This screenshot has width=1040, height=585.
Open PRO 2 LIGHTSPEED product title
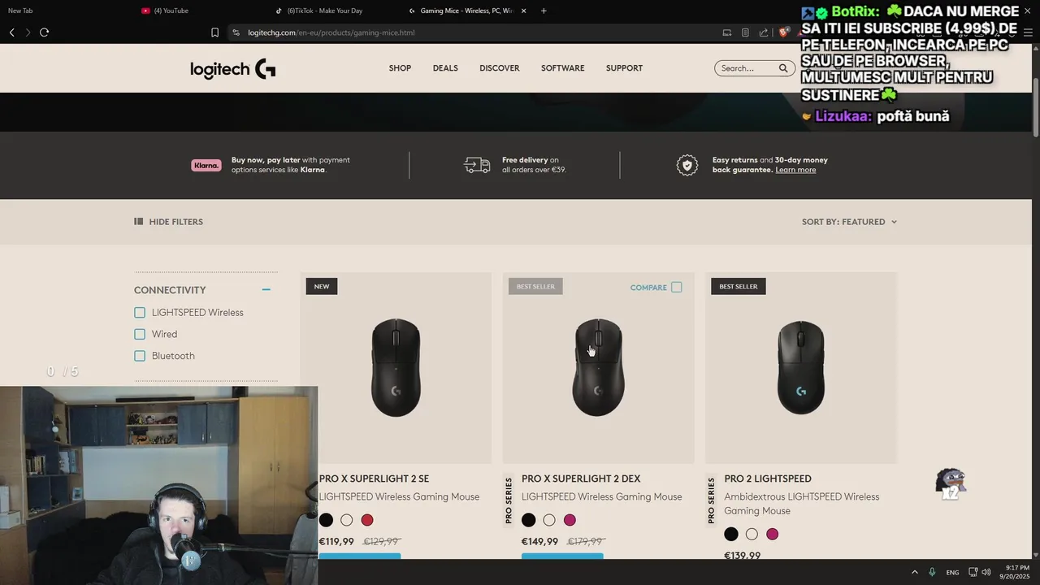click(768, 479)
